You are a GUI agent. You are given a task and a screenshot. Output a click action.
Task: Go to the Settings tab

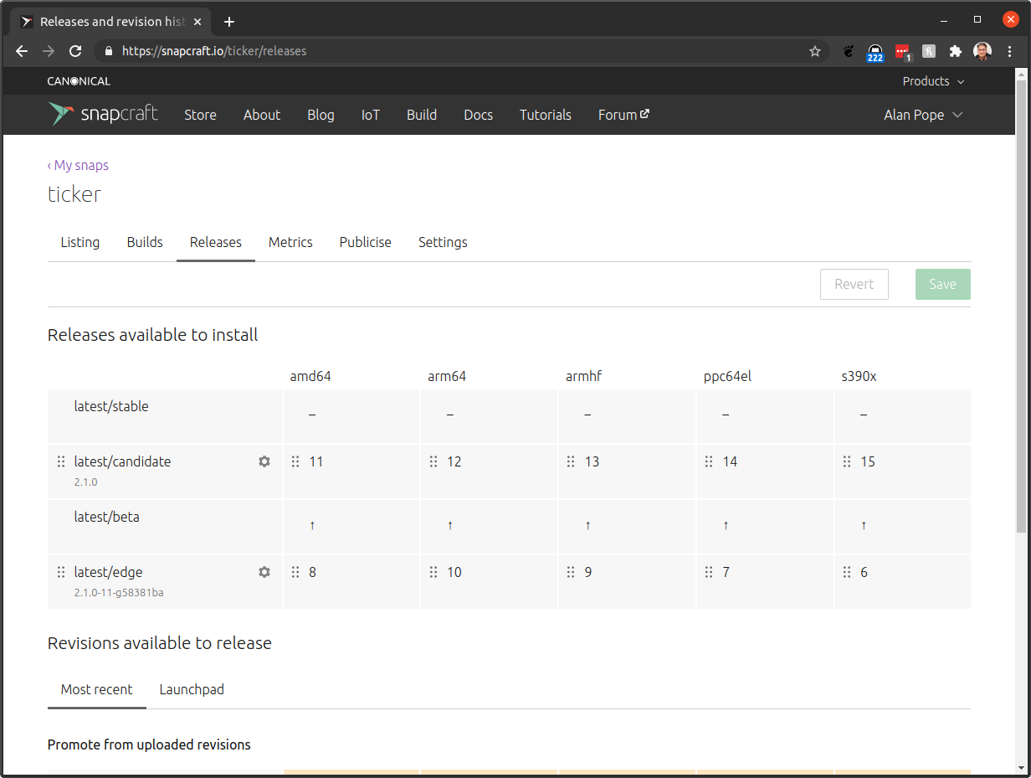point(443,242)
